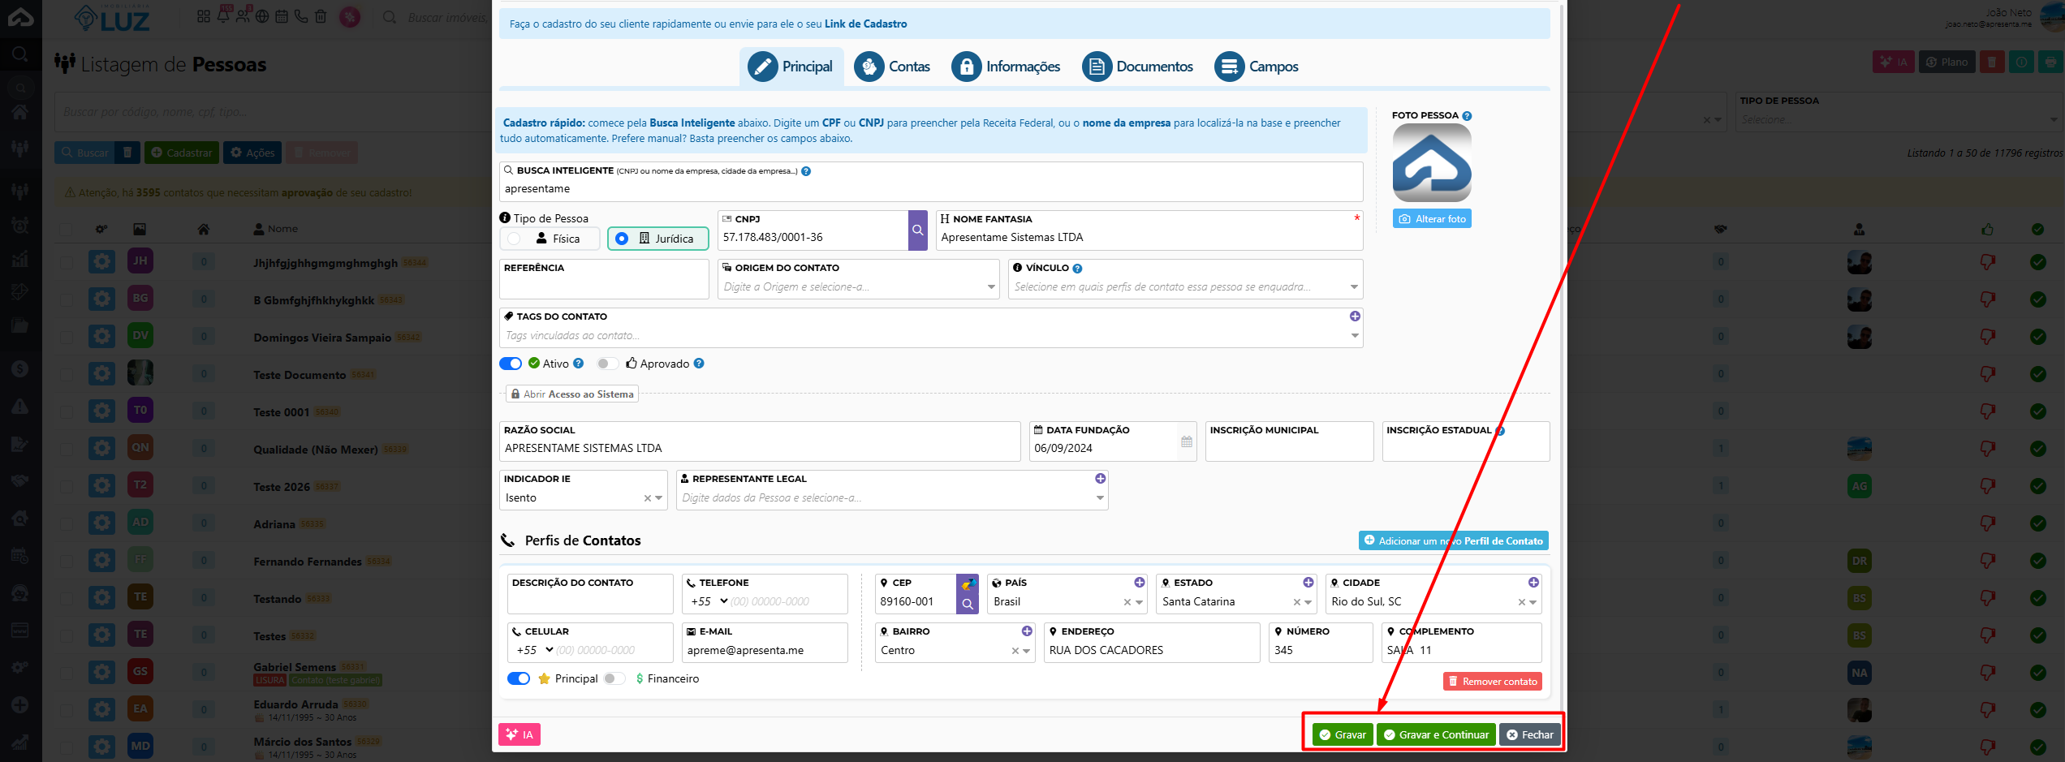Open the Cidade dropdown arrow
2065x762 pixels.
point(1533,602)
